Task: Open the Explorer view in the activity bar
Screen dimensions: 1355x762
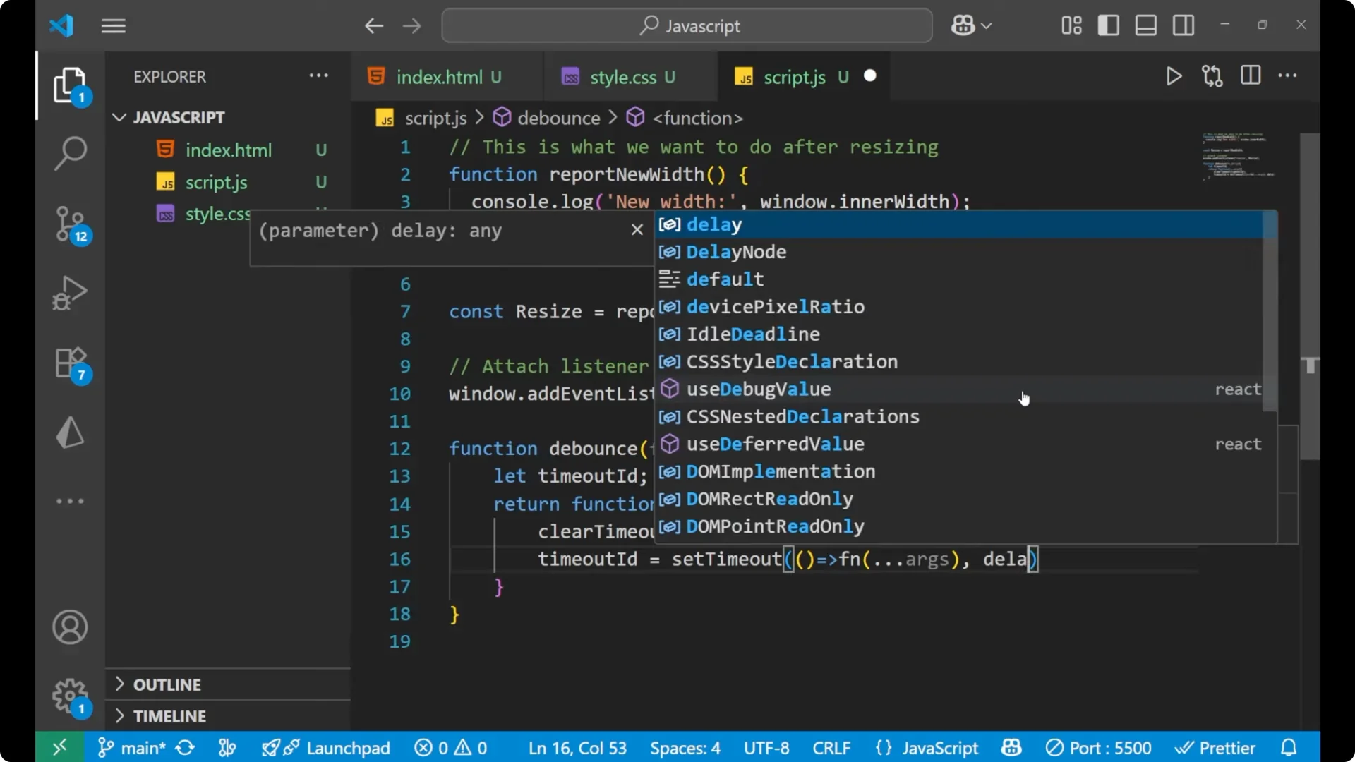Action: (71, 85)
